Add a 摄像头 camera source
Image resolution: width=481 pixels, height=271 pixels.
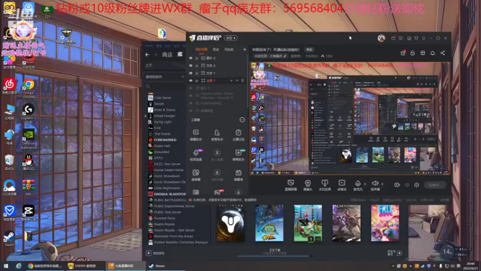tap(308, 185)
